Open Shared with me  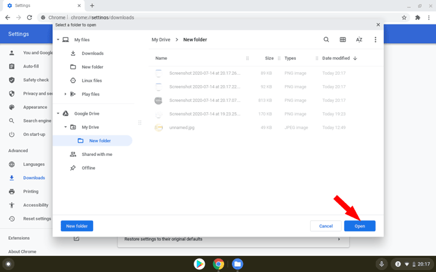pos(97,154)
